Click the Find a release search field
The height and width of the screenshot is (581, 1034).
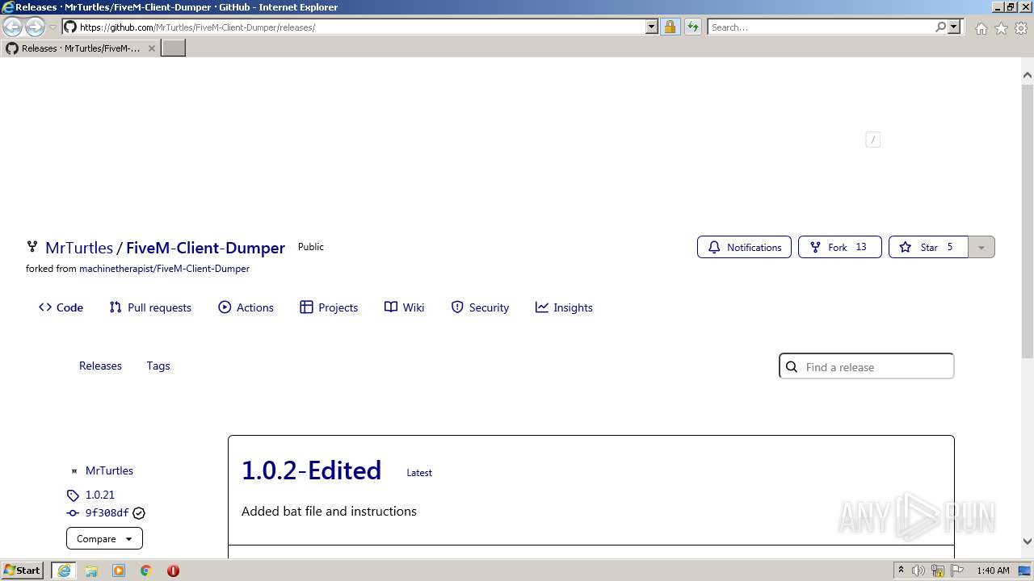[866, 366]
